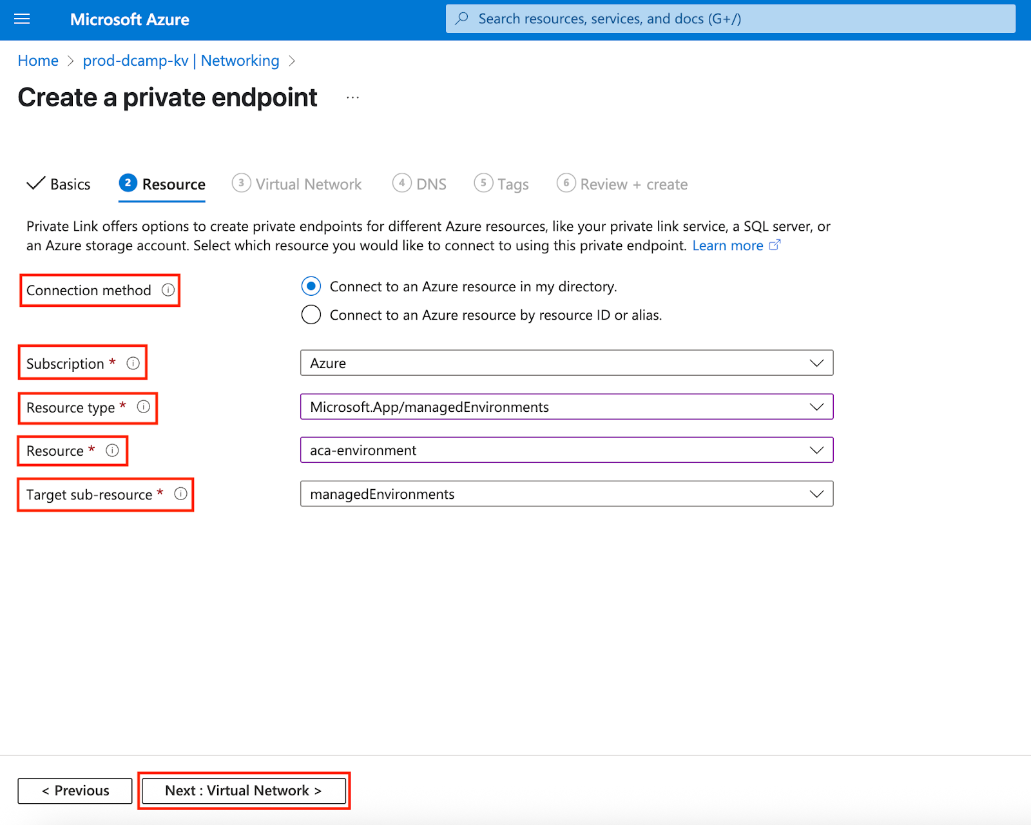Click the Previous button
The width and height of the screenshot is (1031, 825).
pyautogui.click(x=75, y=791)
